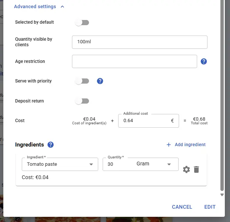This screenshot has width=230, height=222.
Task: Open ingredient settings gear icon
Action: (186, 169)
